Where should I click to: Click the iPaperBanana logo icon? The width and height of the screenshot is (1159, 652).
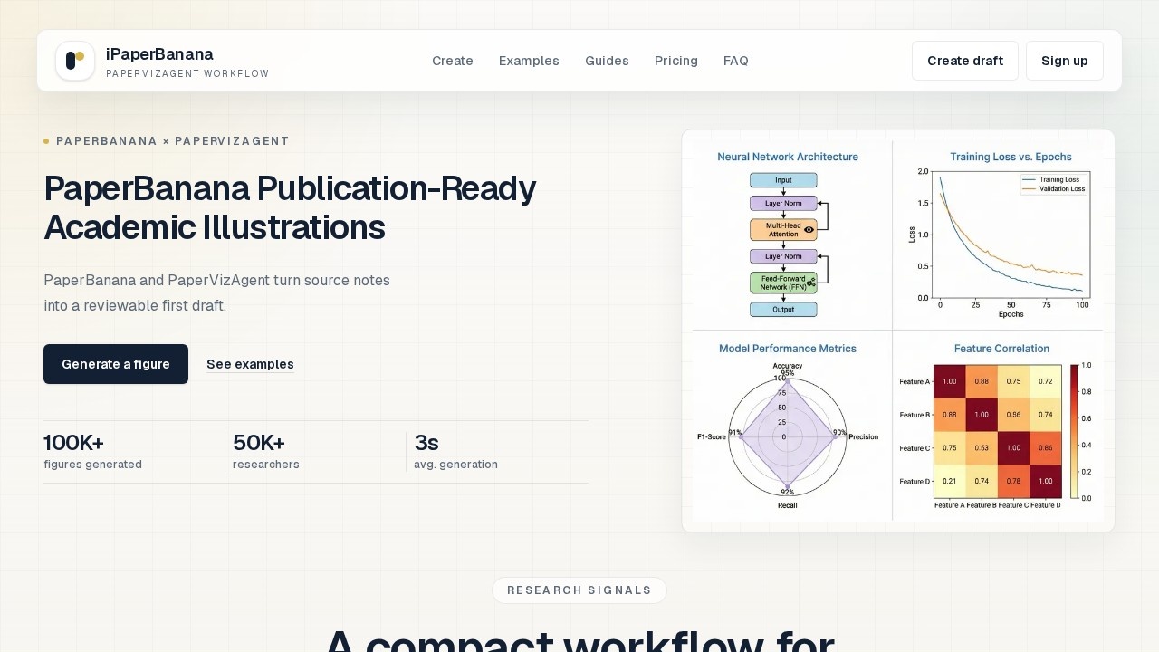tap(75, 61)
